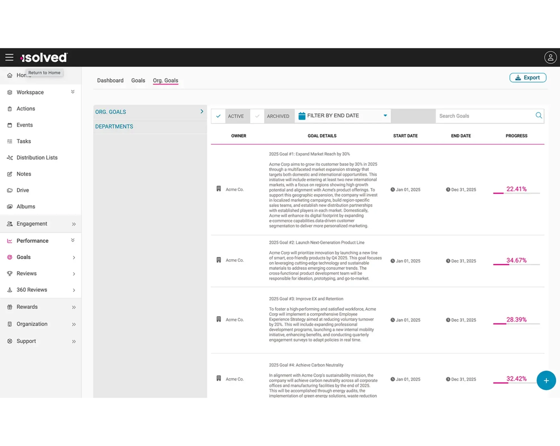Click the floating plus button to add goal
Image resolution: width=560 pixels, height=446 pixels.
546,380
